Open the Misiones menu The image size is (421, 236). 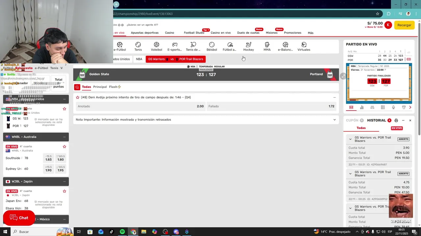tap(272, 33)
